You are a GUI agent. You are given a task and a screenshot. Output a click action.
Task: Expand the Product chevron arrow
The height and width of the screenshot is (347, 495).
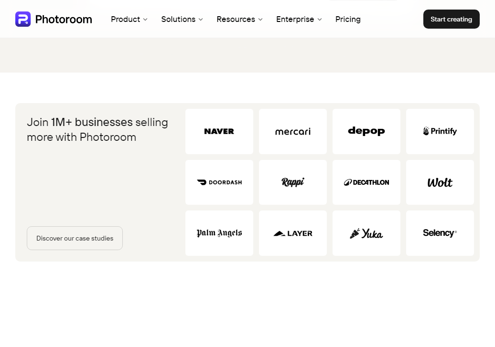click(145, 20)
